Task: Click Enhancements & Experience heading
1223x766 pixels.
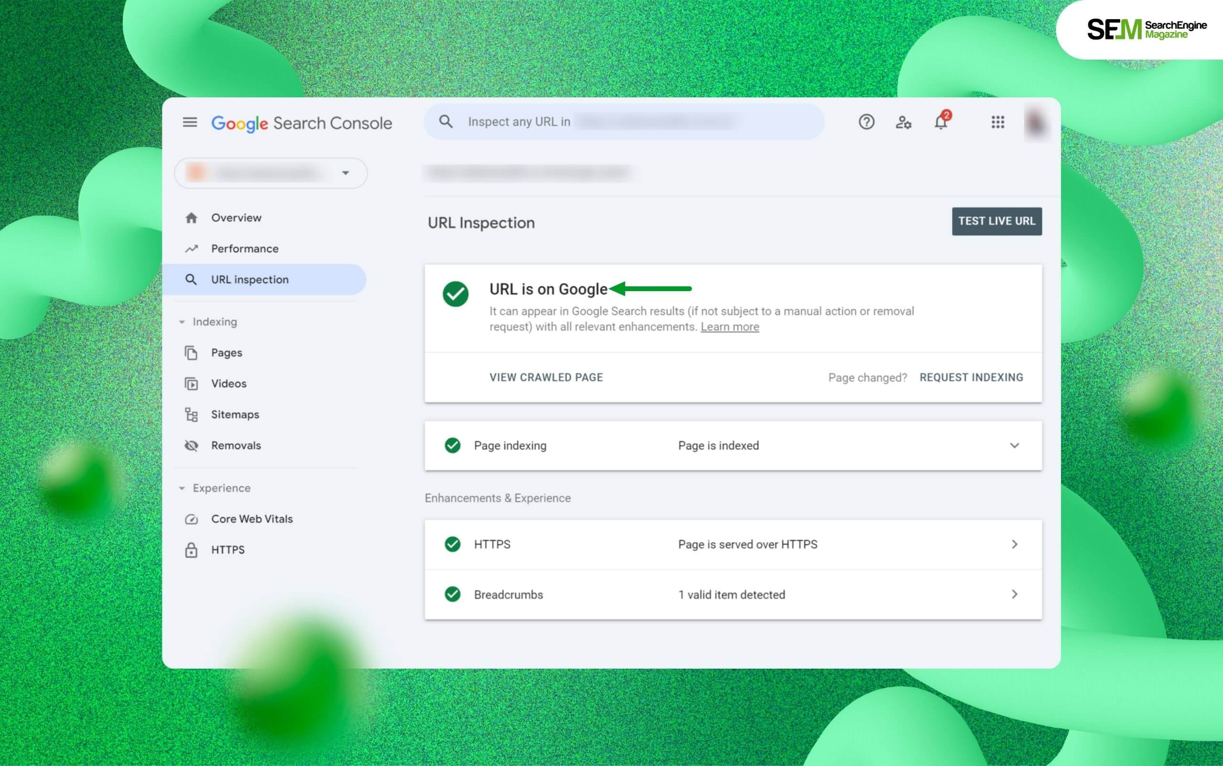Action: pos(497,499)
